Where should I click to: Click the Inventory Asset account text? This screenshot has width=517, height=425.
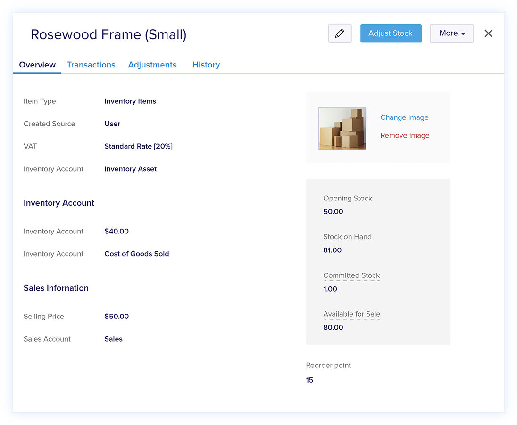coord(130,169)
